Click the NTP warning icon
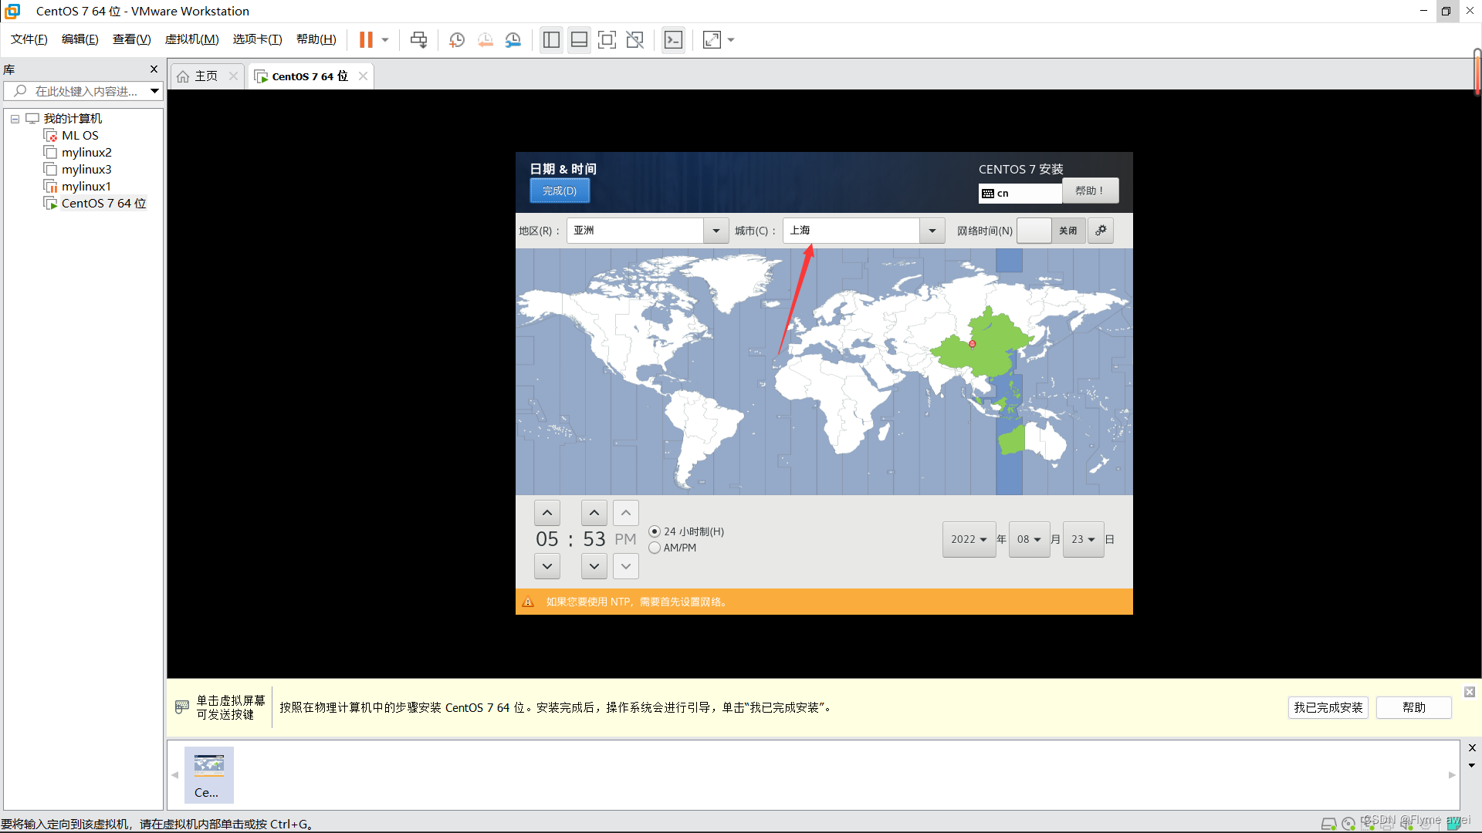Viewport: 1482px width, 833px height. [528, 602]
